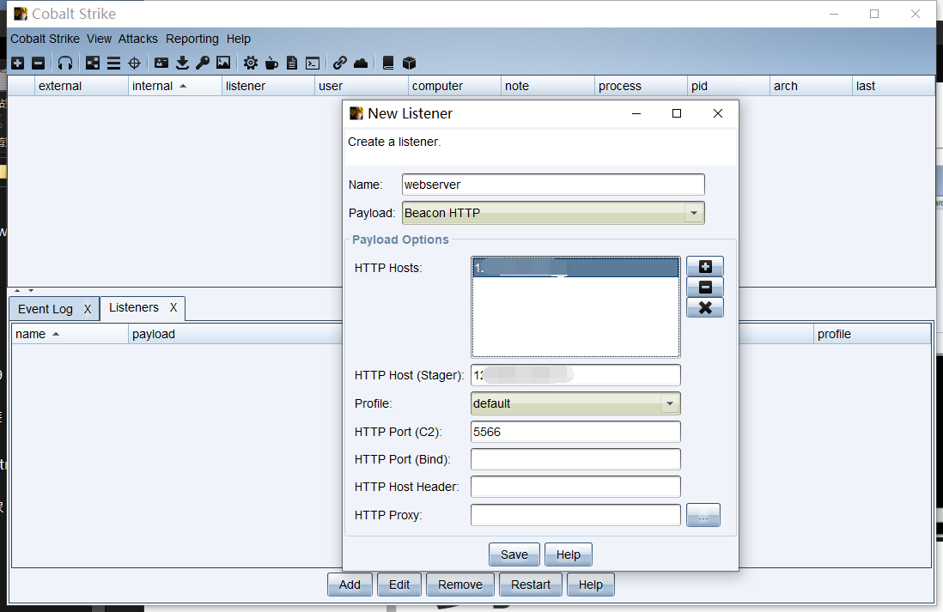
Task: Click the plus icon to connect to team server
Action: point(18,64)
